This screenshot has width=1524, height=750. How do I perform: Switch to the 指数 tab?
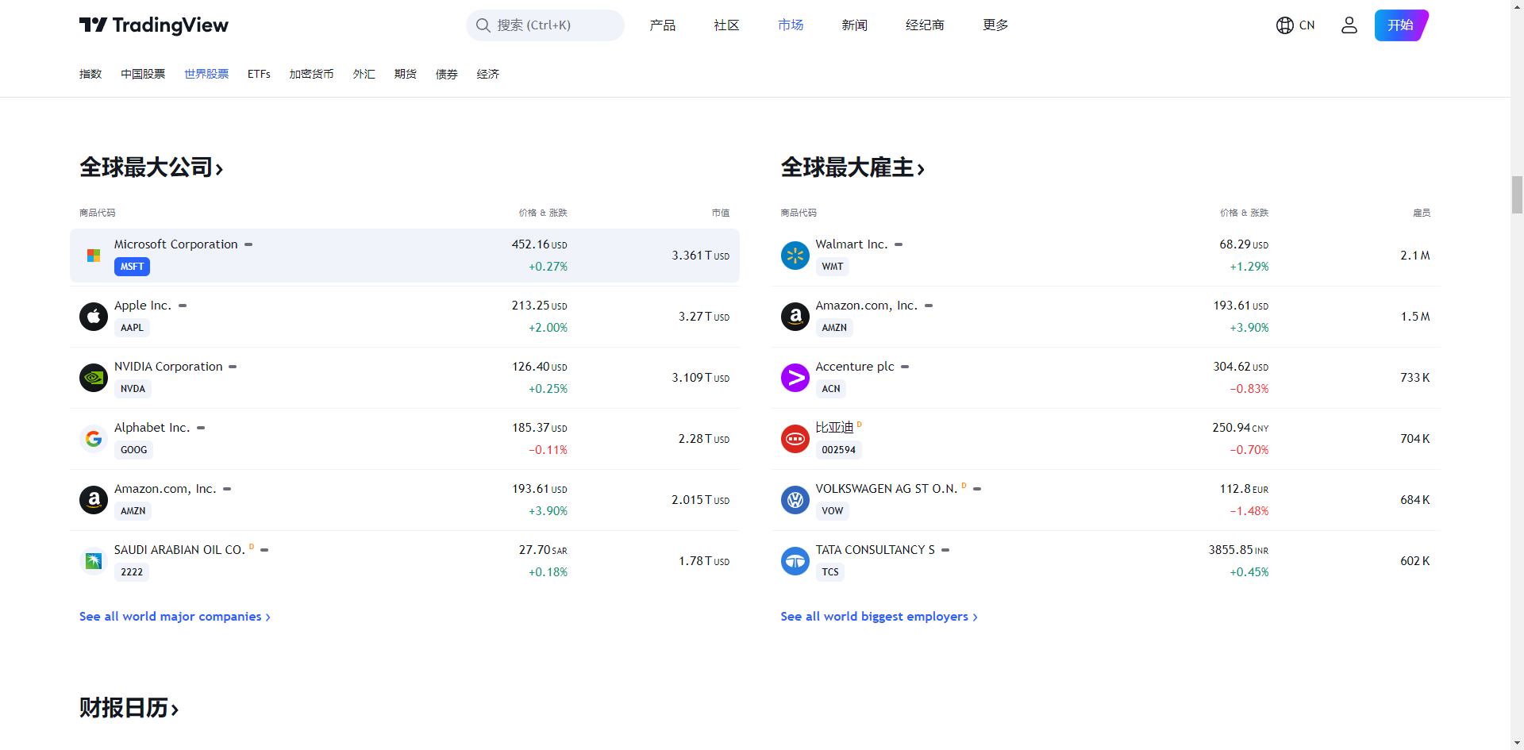[x=90, y=74]
